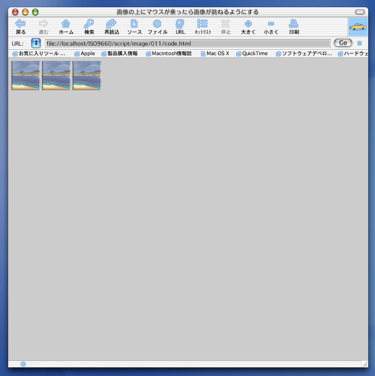Print the page with 印刷
This screenshot has height=376, width=375.
tap(294, 26)
